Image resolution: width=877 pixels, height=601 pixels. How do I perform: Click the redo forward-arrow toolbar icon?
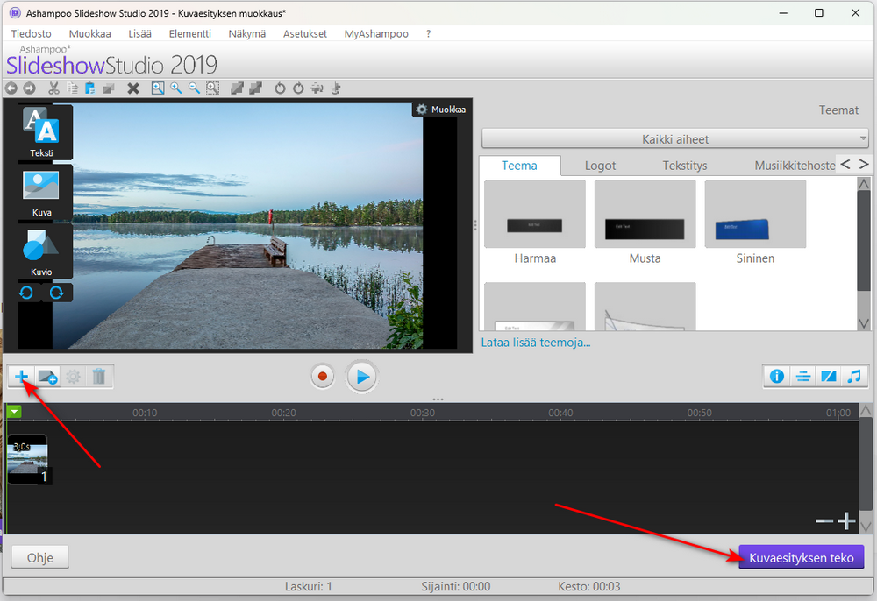point(29,88)
